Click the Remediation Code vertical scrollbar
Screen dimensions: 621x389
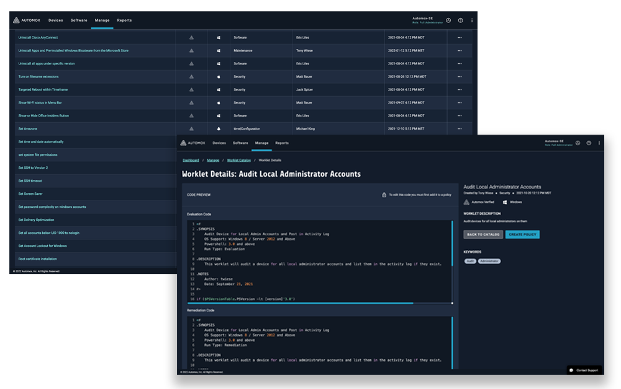point(452,342)
